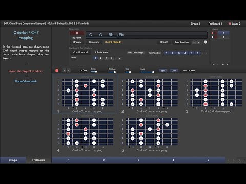The width and height of the screenshot is (246, 184).
Task: Select fretboard tab 2 in bottom bar
Action: coord(104,160)
